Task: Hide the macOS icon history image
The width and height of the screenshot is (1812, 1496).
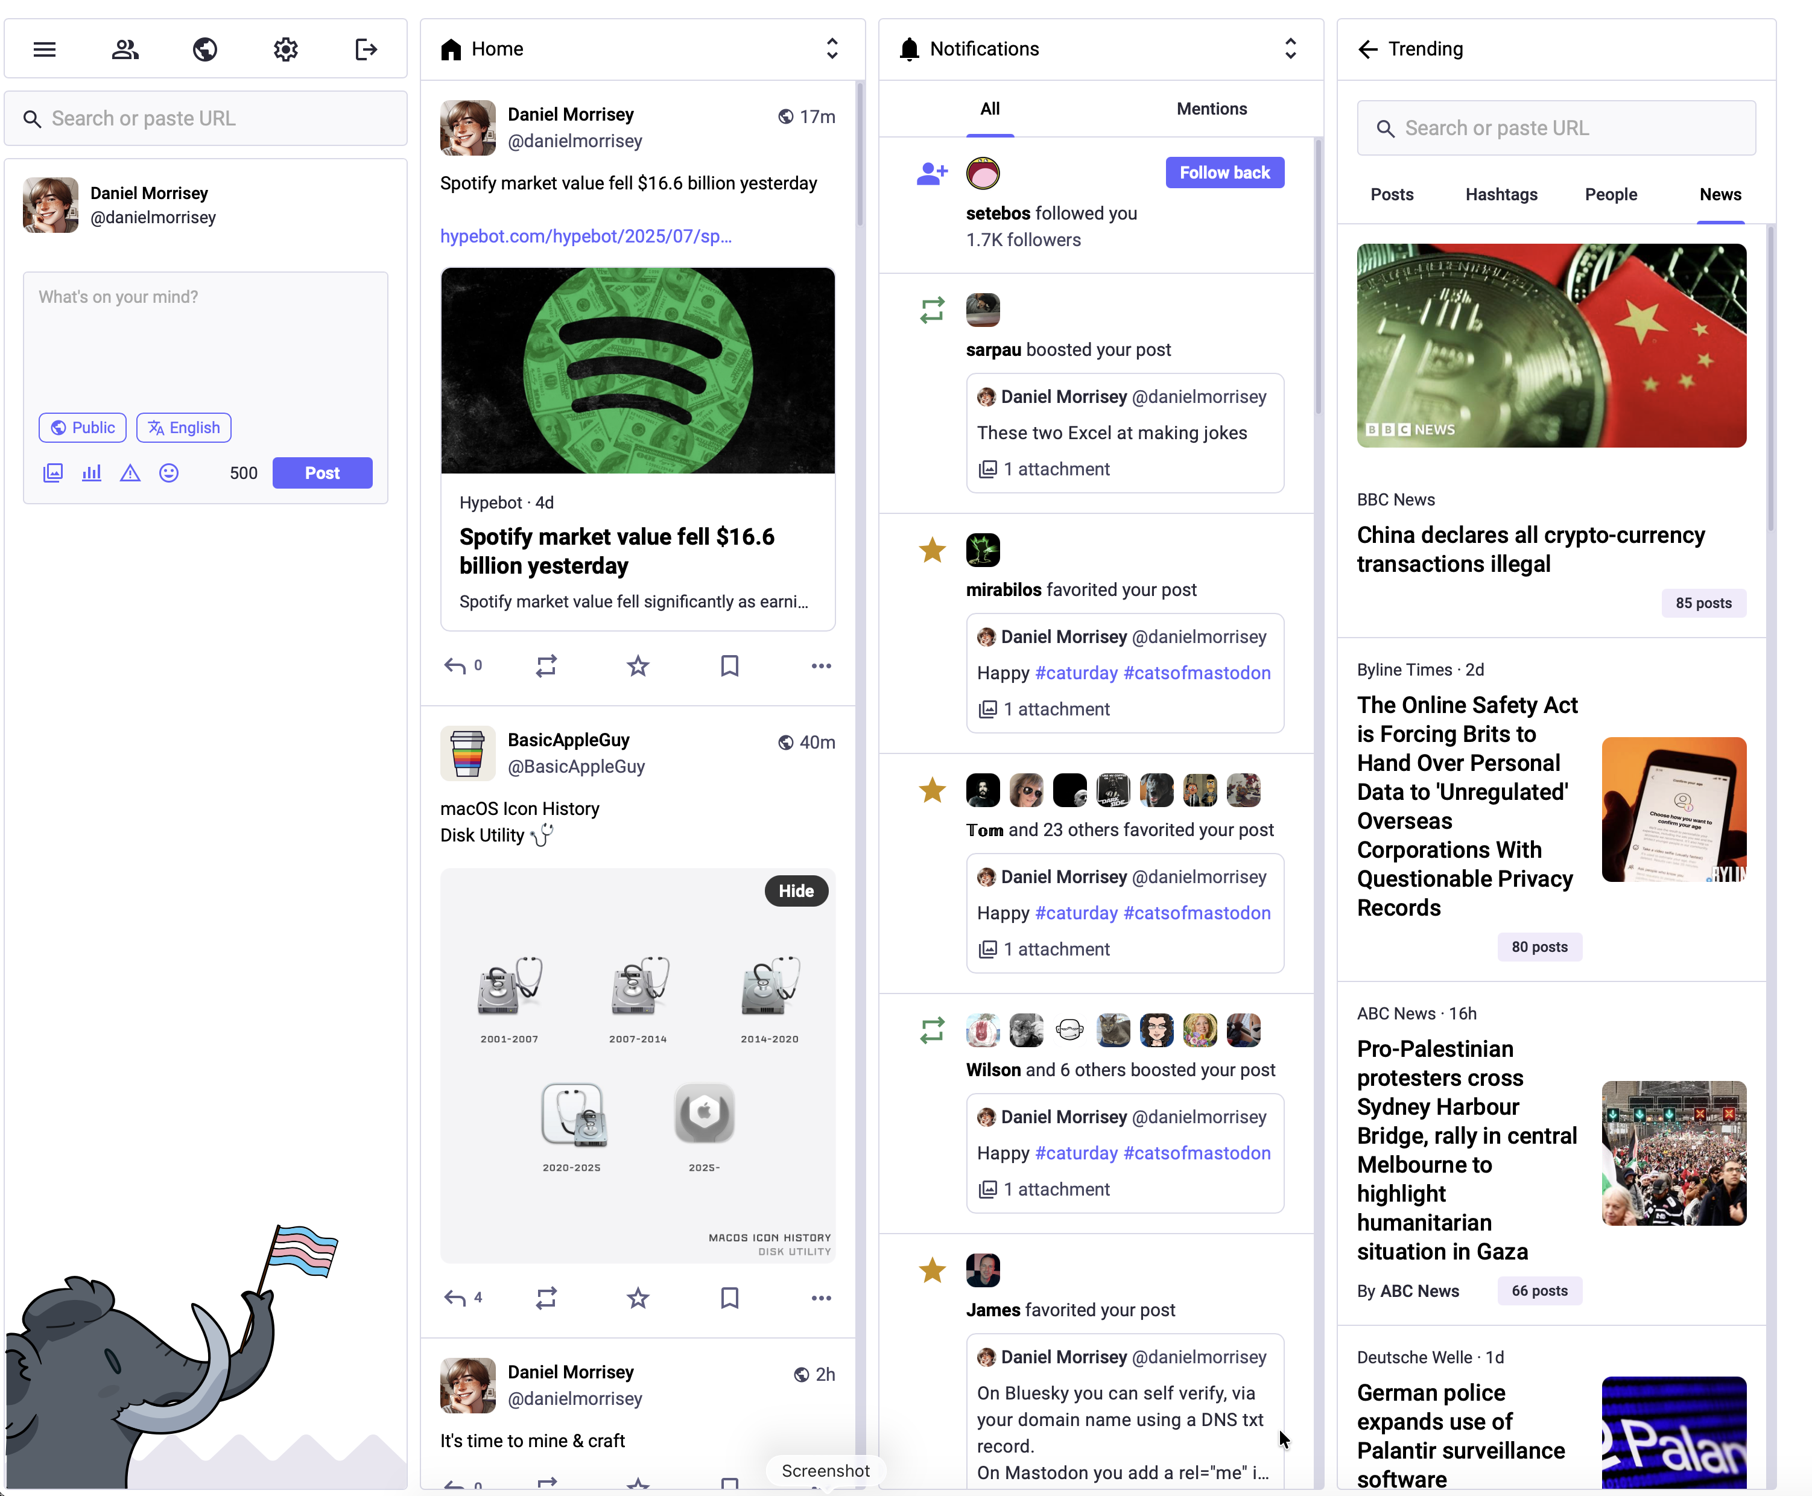Action: tap(796, 891)
